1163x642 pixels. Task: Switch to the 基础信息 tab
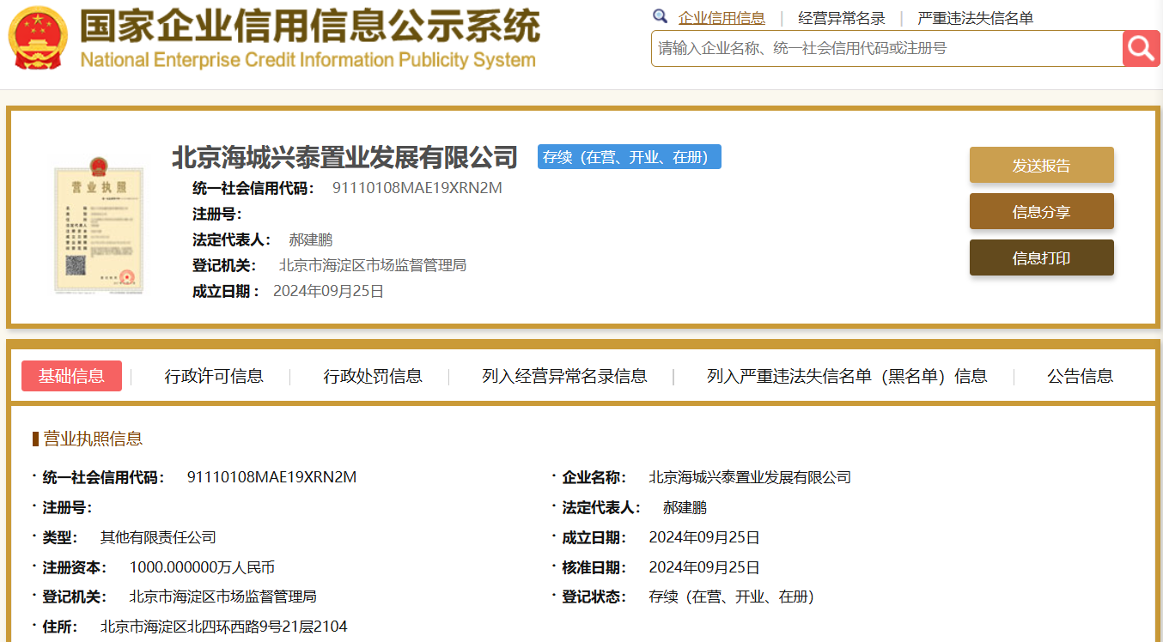coord(71,375)
